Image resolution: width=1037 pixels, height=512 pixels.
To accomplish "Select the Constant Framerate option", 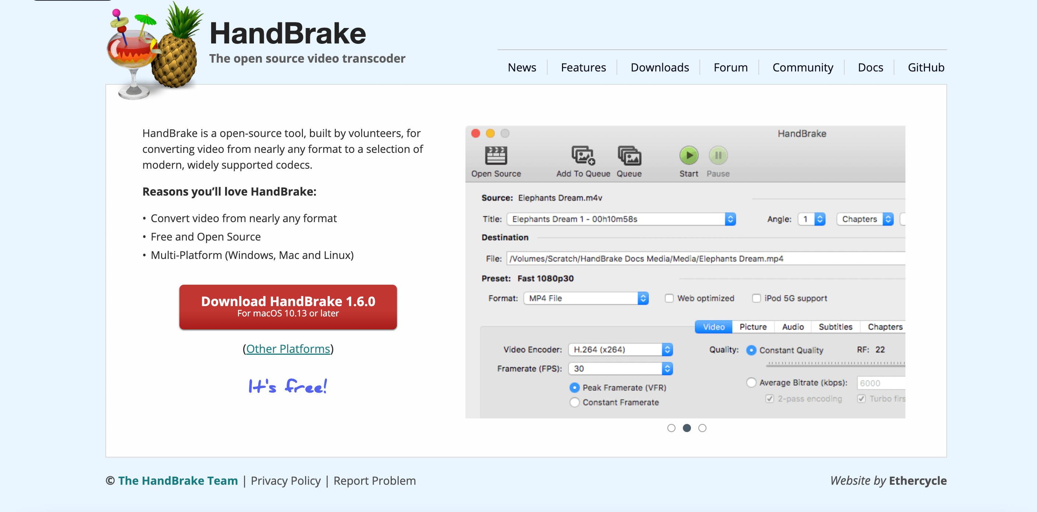I will (575, 402).
